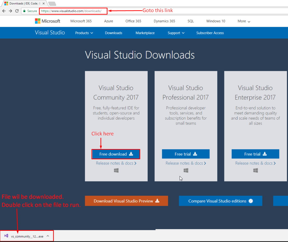Viewport: 288px width, 242px height.
Task: Open a new tab with the blank tab button
Action: point(52,3)
